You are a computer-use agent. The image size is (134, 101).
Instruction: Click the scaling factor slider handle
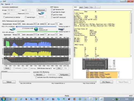click(110, 67)
